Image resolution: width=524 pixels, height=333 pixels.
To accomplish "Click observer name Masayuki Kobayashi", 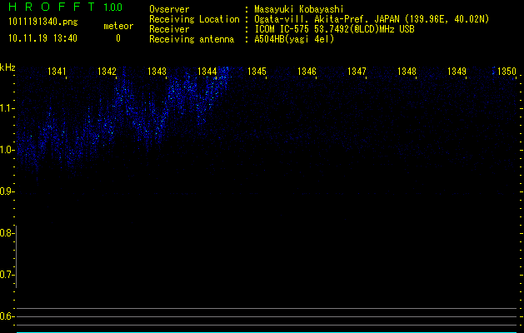I will pos(299,9).
